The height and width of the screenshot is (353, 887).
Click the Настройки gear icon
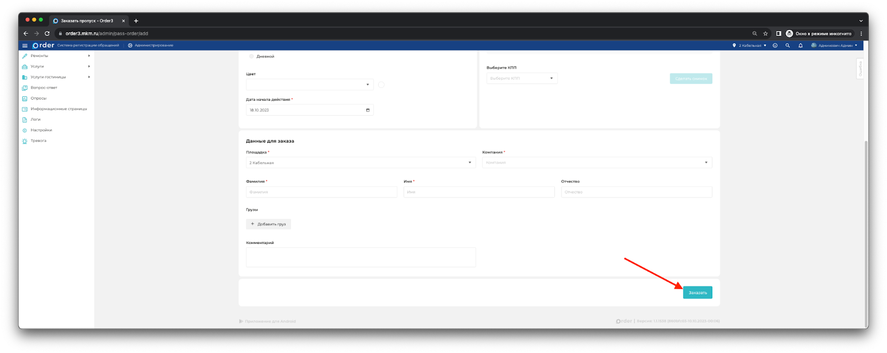[24, 131]
